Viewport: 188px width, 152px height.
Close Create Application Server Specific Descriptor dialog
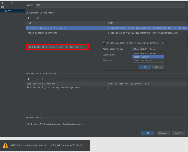pyautogui.click(x=163, y=43)
